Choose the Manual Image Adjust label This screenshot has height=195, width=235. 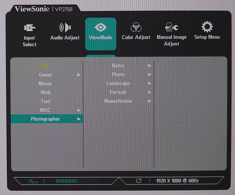(x=172, y=40)
